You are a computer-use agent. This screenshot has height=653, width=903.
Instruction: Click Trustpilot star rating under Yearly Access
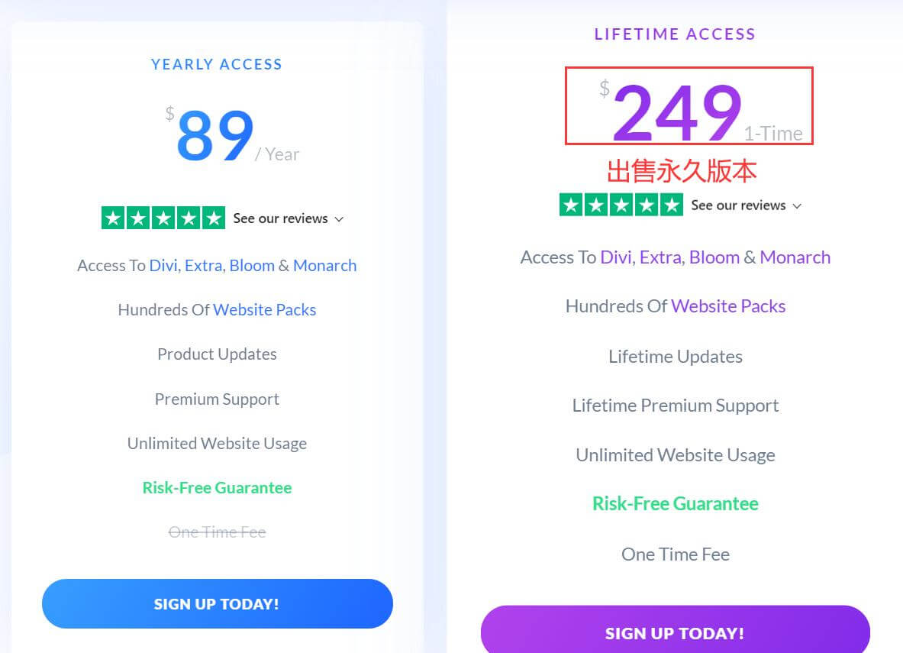[163, 218]
